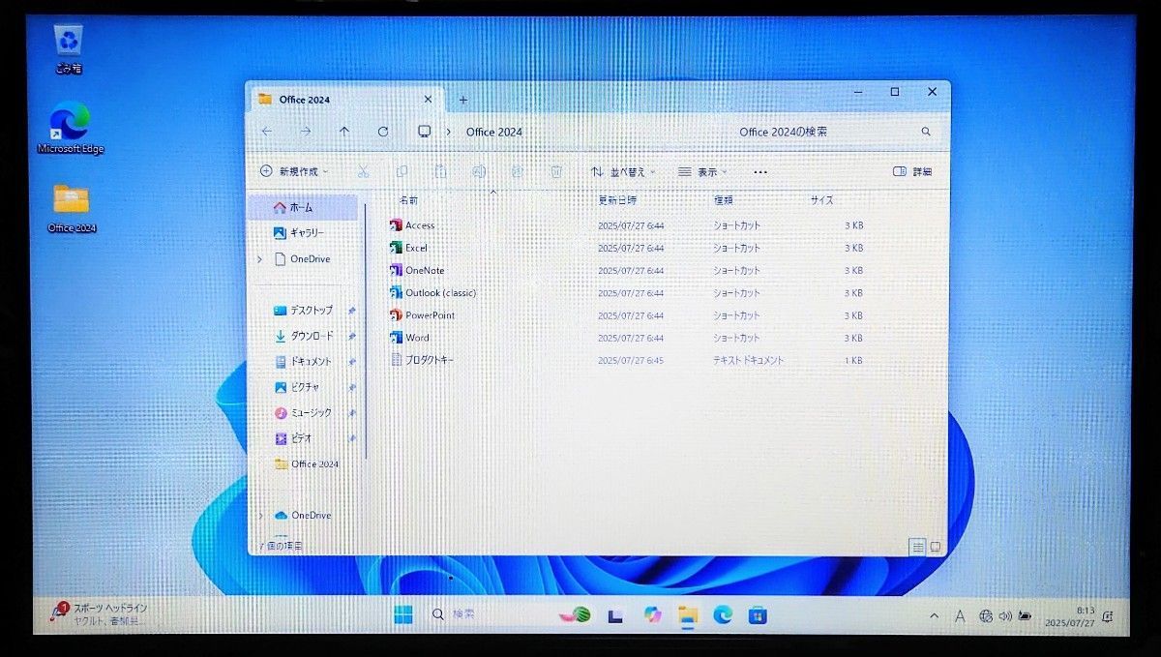
Task: Open Microsoft Store from the taskbar
Action: [x=758, y=614]
